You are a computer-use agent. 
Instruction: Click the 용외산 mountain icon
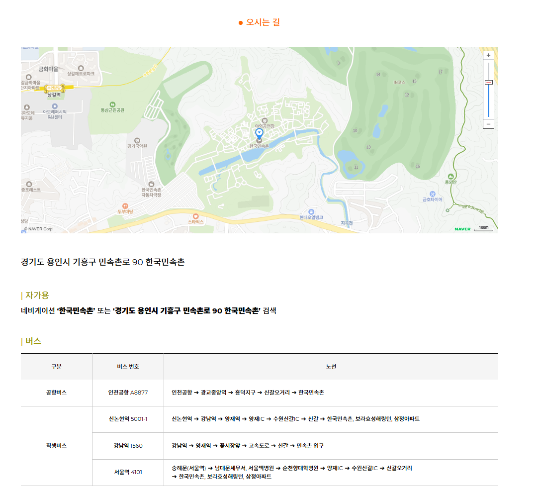[x=450, y=177]
